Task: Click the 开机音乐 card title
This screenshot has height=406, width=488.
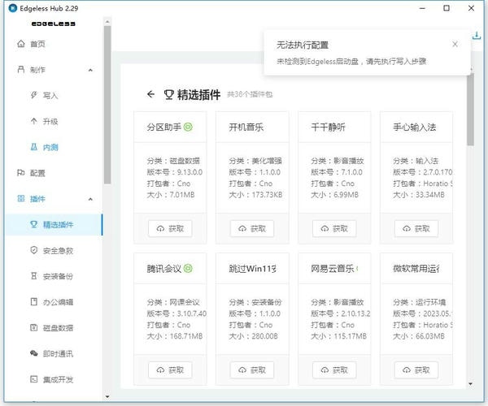Action: tap(246, 127)
